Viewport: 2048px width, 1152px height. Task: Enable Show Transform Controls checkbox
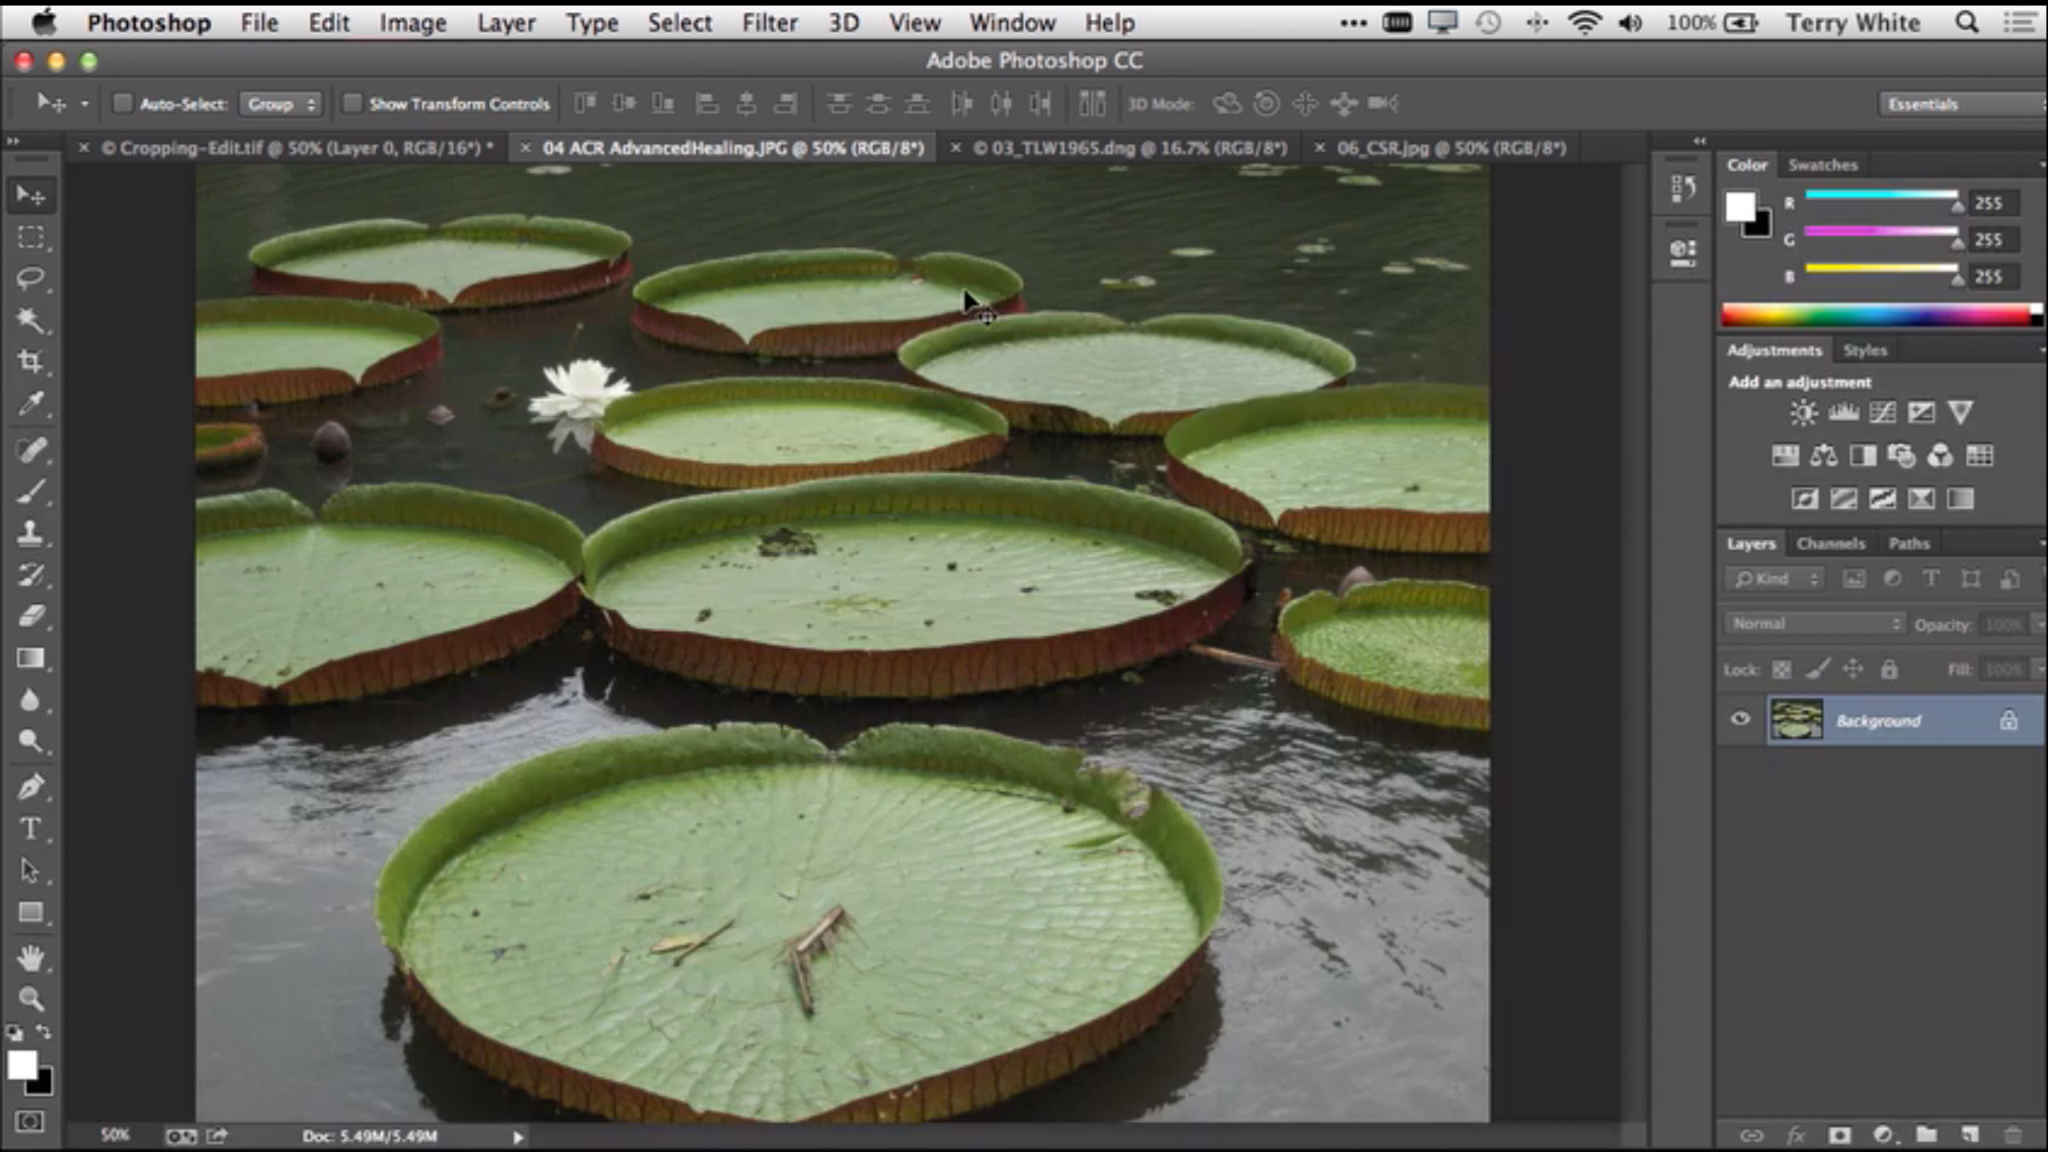pyautogui.click(x=351, y=103)
